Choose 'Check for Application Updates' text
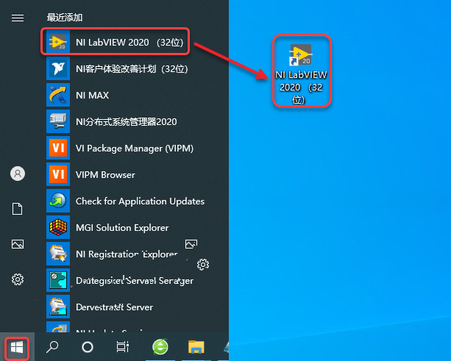The height and width of the screenshot is (361, 451). click(140, 201)
